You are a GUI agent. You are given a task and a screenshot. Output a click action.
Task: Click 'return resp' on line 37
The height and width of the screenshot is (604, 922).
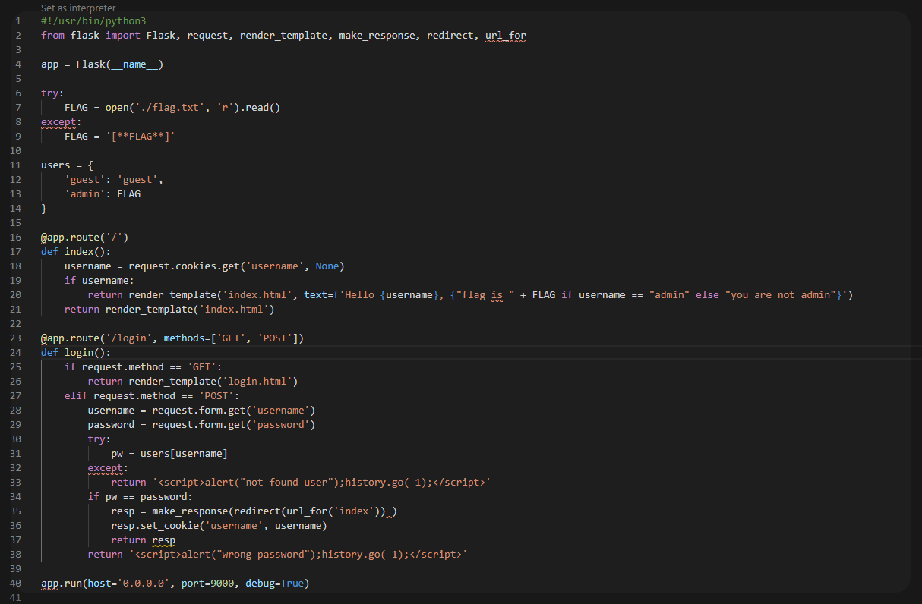[x=144, y=540]
